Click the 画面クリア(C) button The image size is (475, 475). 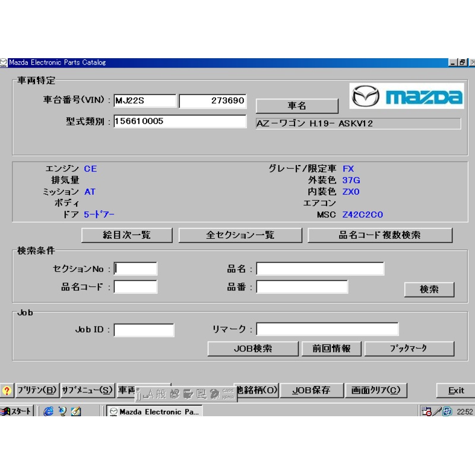(376, 391)
